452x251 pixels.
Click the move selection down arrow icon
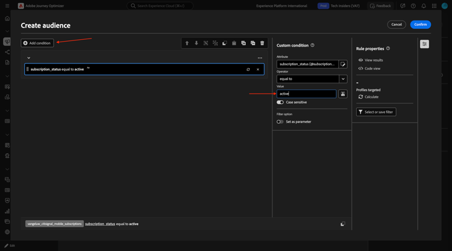coord(196,43)
